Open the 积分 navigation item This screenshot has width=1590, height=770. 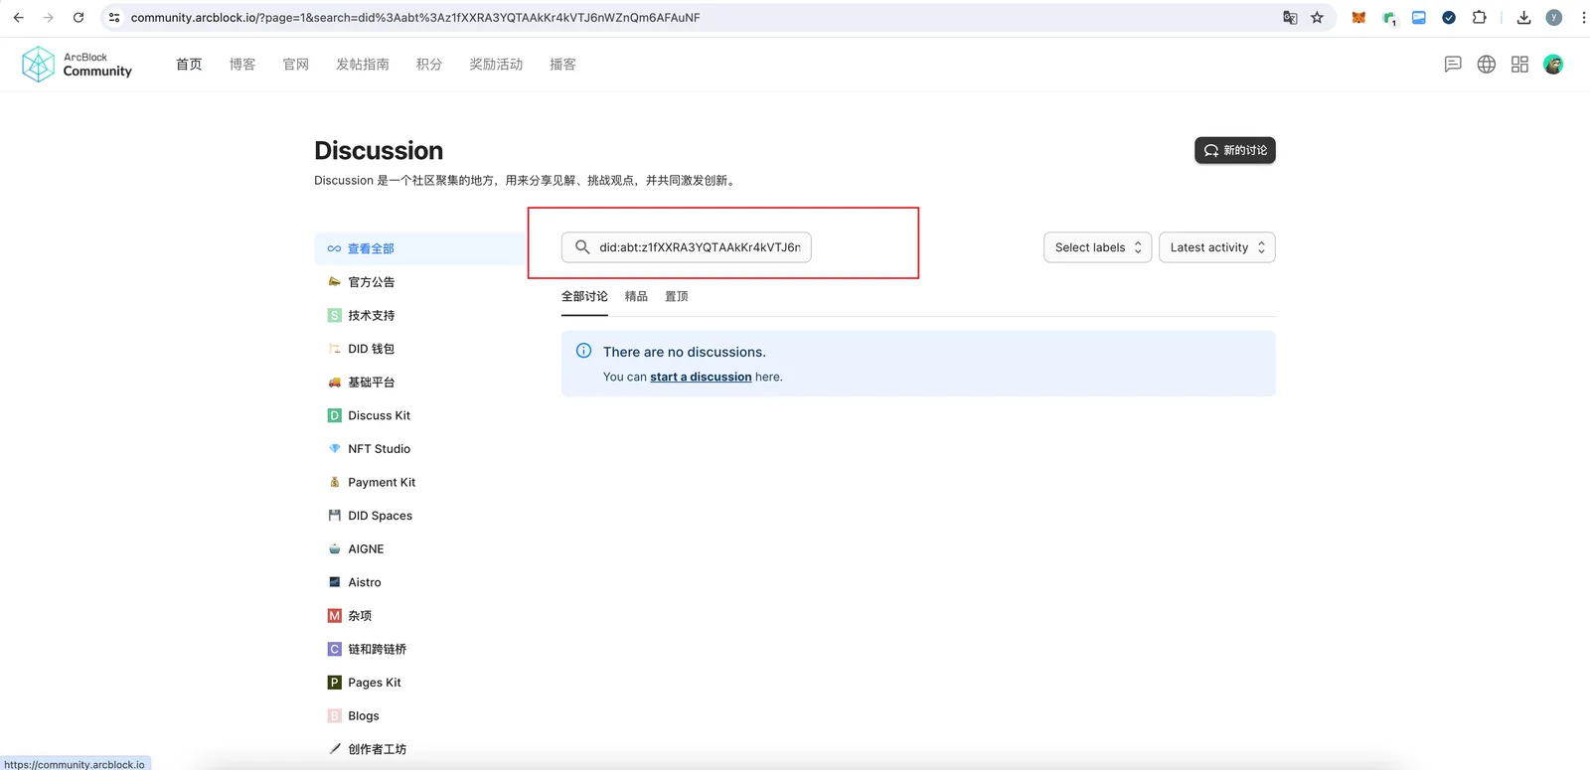click(429, 65)
